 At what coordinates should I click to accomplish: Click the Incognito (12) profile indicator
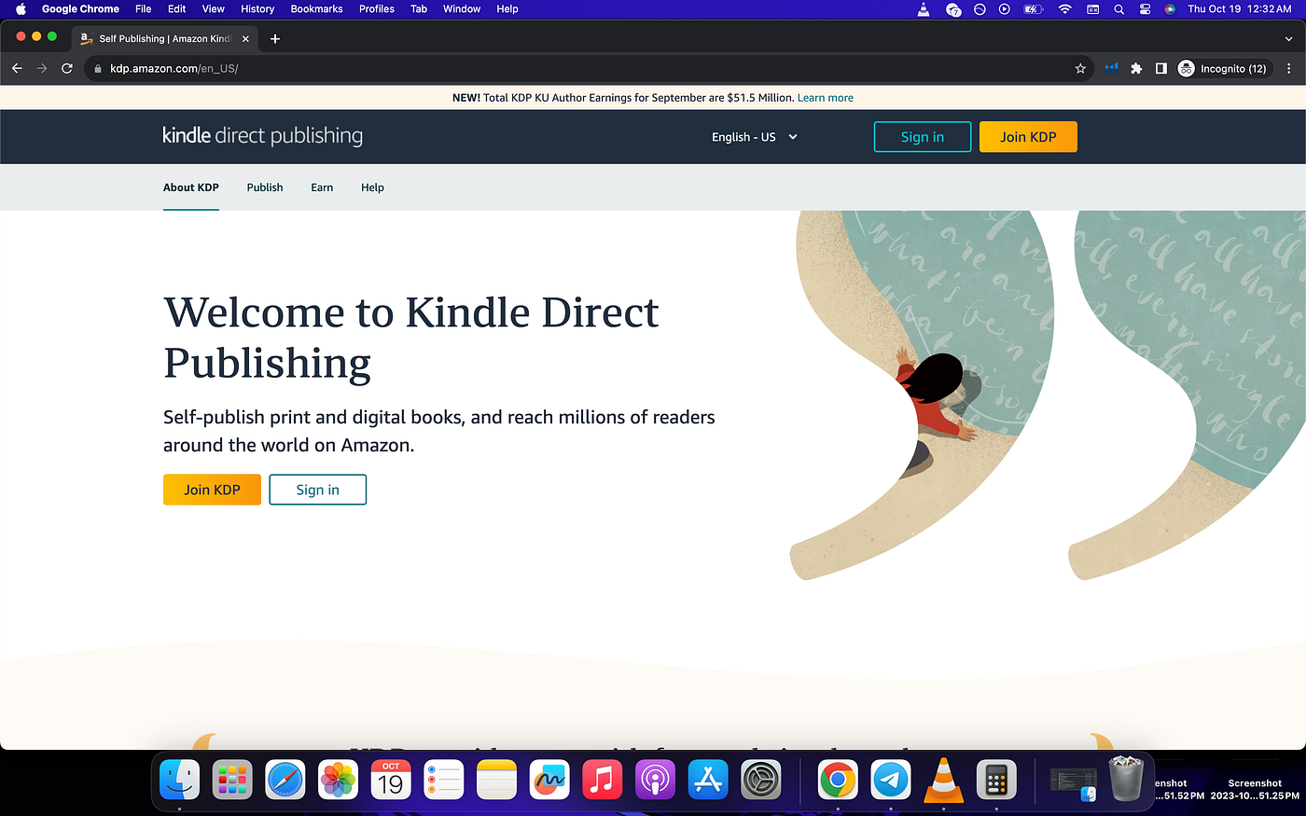tap(1223, 68)
